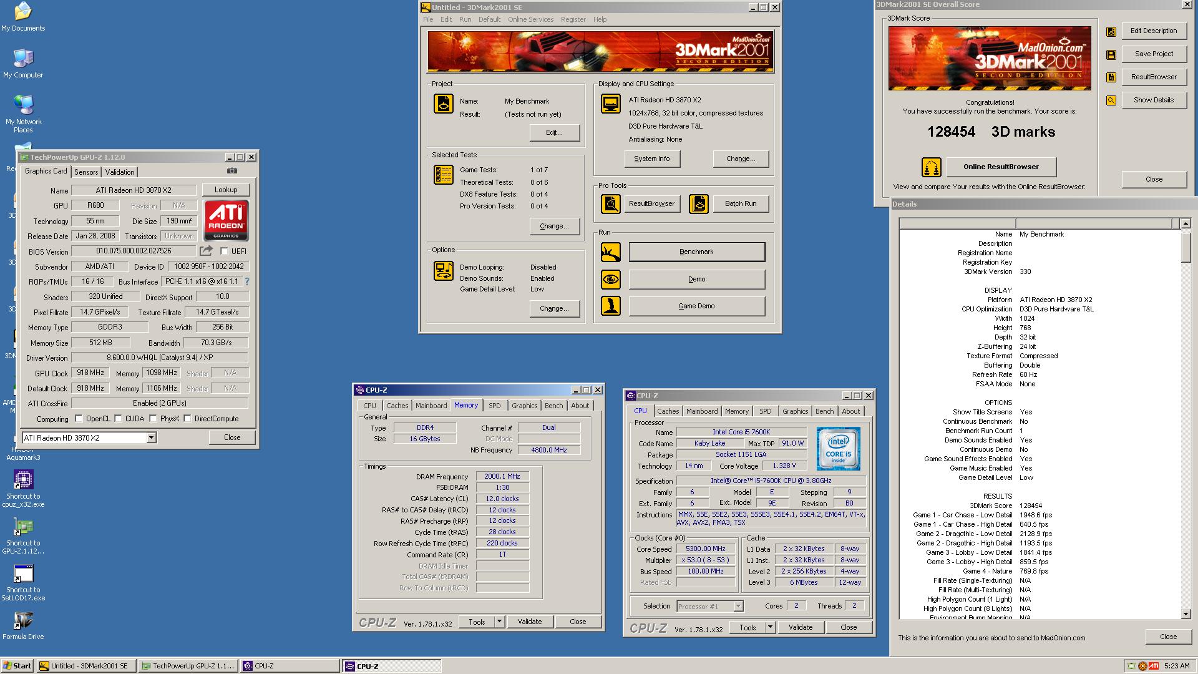Click Project Edit button

pyautogui.click(x=555, y=132)
